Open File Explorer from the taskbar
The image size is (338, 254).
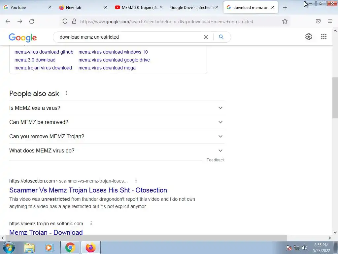[29, 247]
